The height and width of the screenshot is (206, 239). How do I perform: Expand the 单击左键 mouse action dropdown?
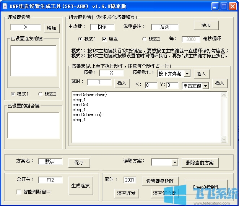point(206,86)
